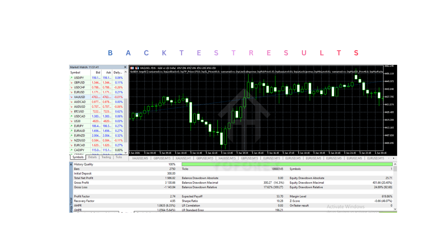Screen dimensions: 426x240
Task: Click the chart's flag icon beside XAUUSD title
Action: tap(132, 68)
